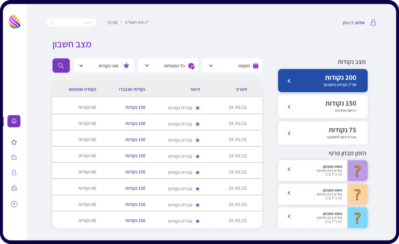Click the printer icon in sidebar
Image resolution: width=399 pixels, height=244 pixels.
coord(14,188)
